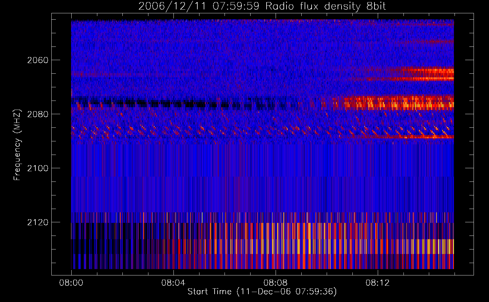Select the 2080 frequency tick label
The width and height of the screenshot is (489, 302).
click(x=38, y=114)
